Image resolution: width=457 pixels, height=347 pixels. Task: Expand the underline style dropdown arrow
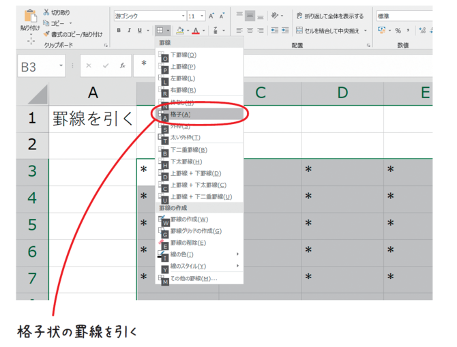click(x=148, y=30)
